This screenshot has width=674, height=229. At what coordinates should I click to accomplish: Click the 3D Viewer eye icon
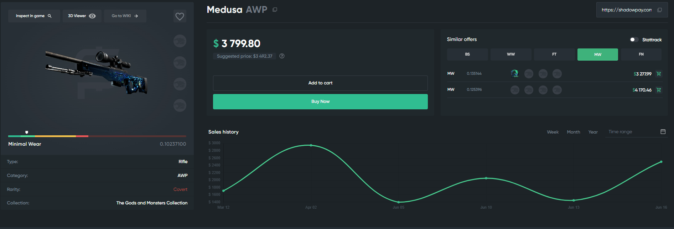click(x=92, y=16)
